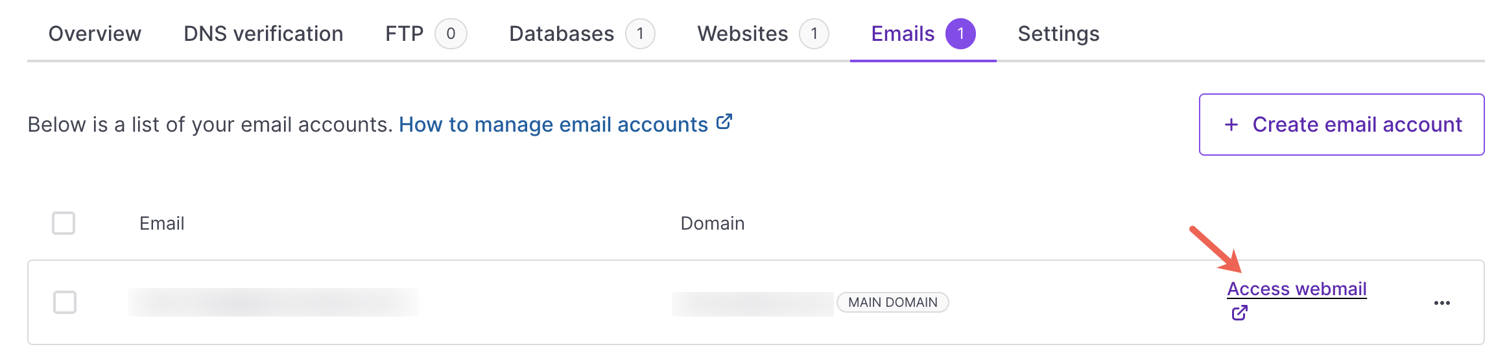
Task: Click the FTP count badge showing 0
Action: coord(451,34)
